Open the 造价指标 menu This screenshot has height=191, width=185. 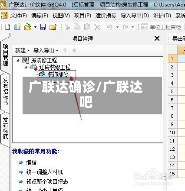[x=106, y=16]
